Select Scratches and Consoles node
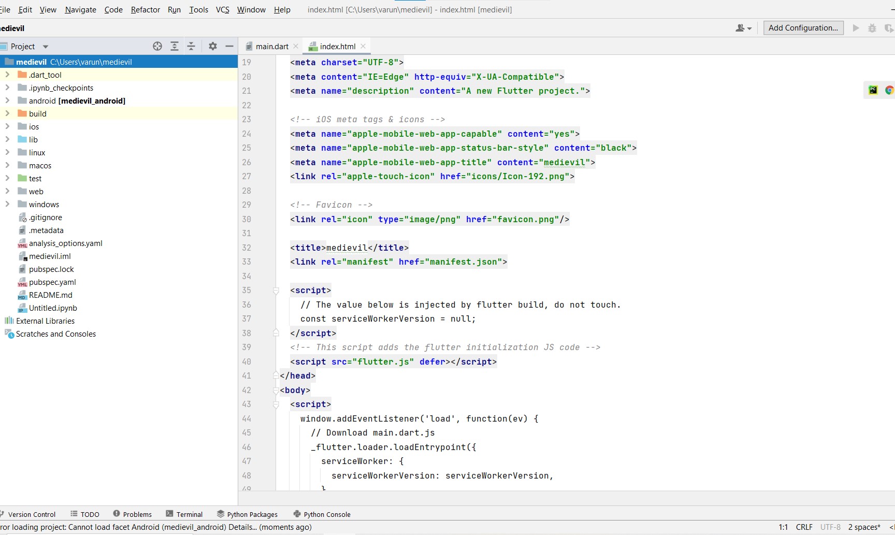This screenshot has width=895, height=535. click(x=56, y=334)
